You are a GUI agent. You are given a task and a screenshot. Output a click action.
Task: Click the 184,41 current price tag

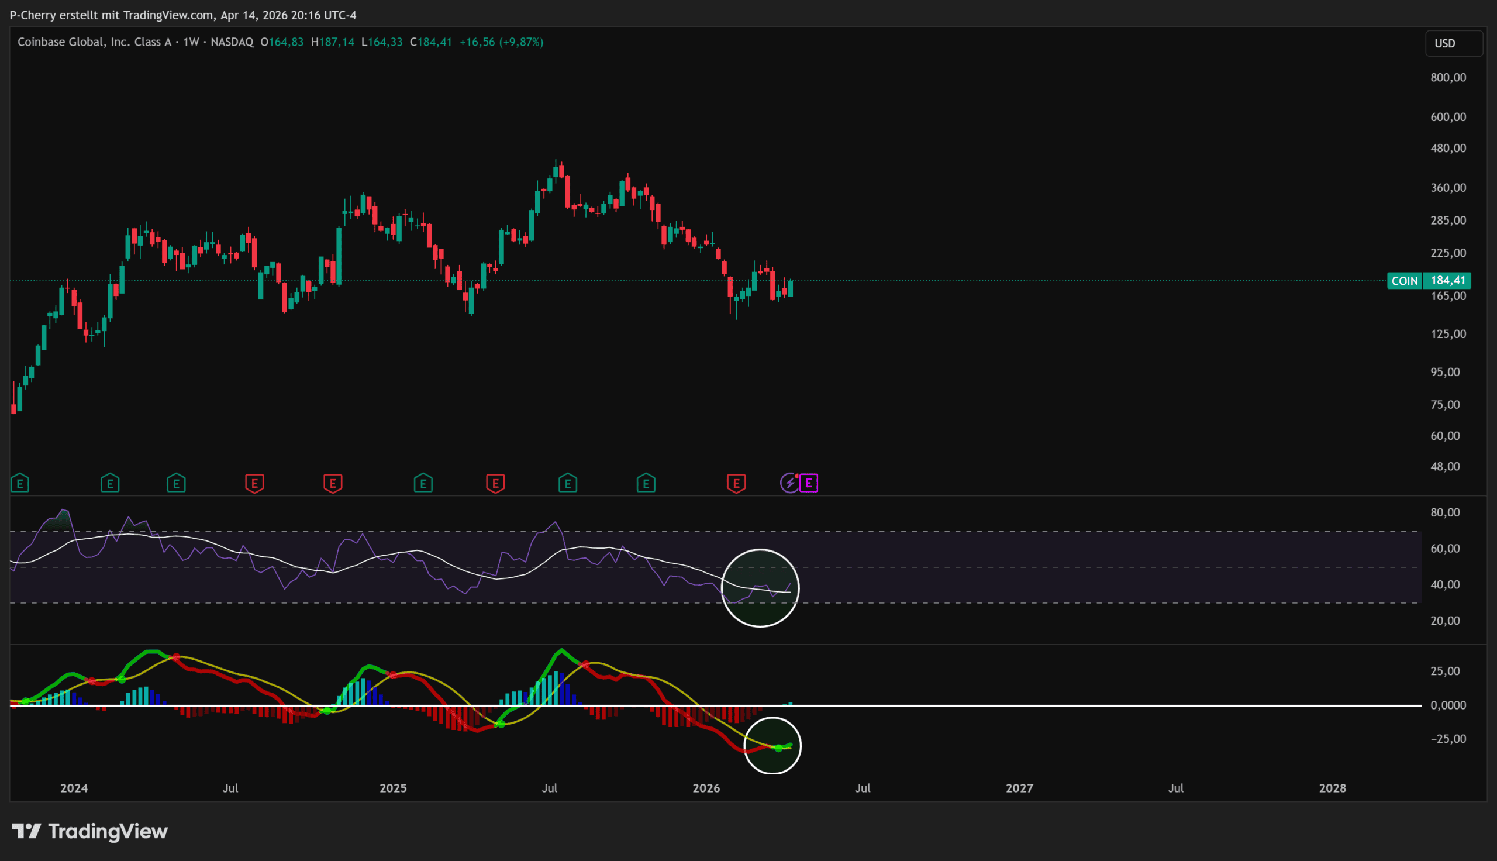tap(1447, 280)
